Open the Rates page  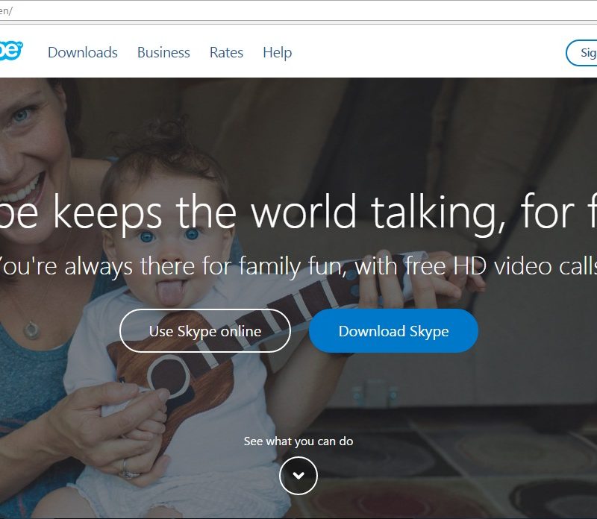226,52
